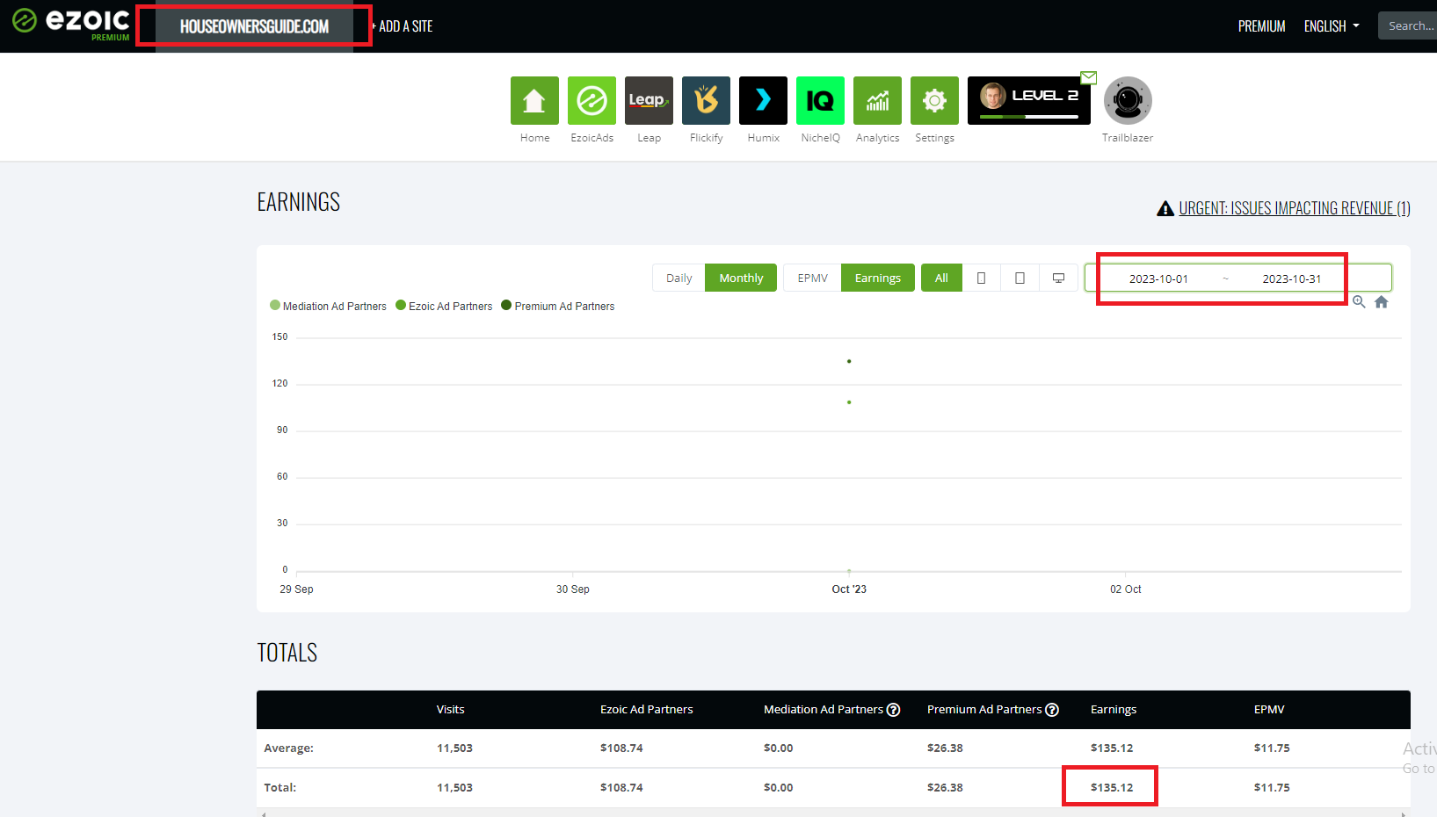Show EPMV metric in chart
The image size is (1437, 817).
tap(812, 278)
